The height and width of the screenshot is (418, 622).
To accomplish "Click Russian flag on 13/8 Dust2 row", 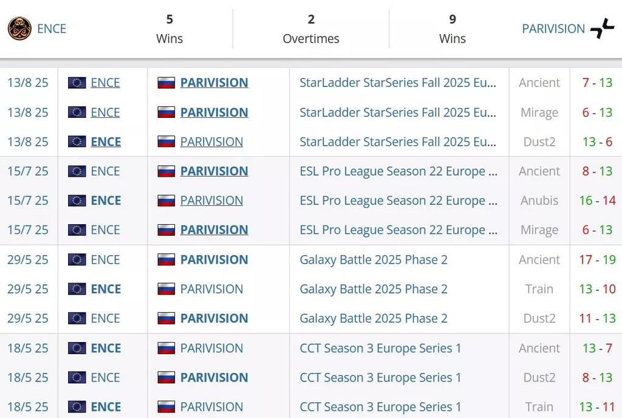I will 166,142.
